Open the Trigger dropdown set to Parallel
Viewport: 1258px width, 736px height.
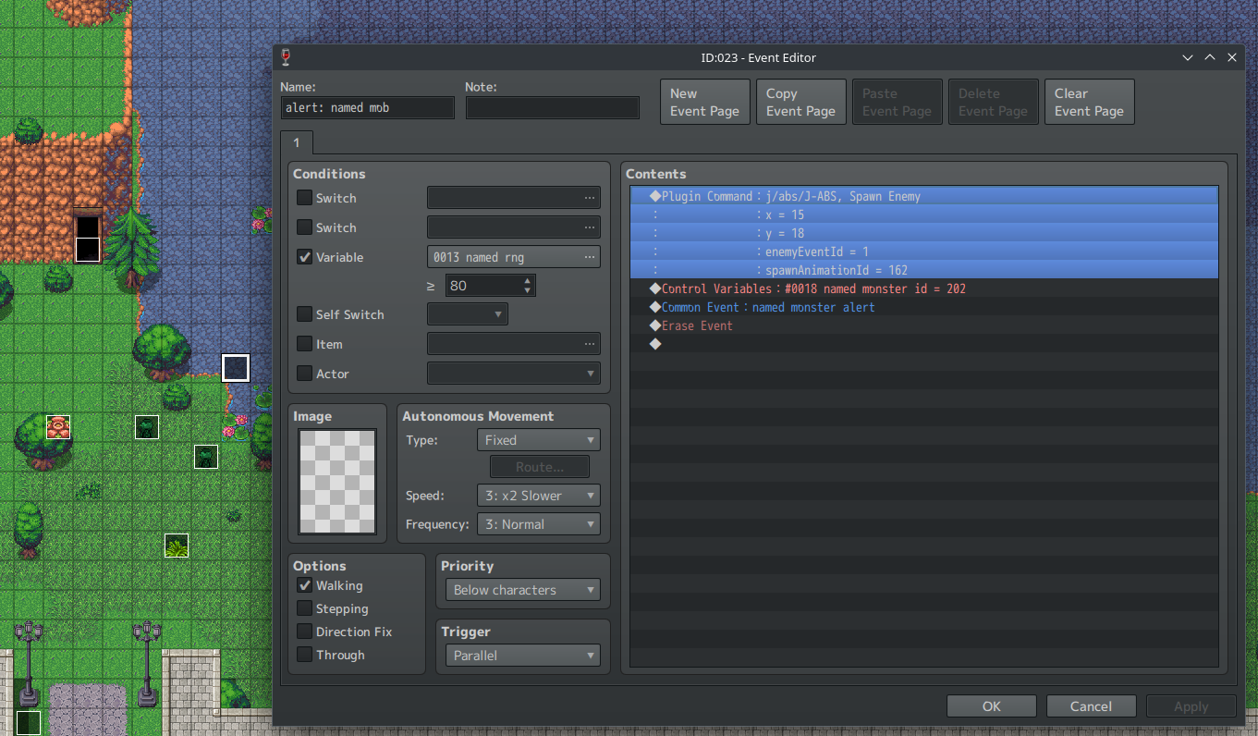523,656
